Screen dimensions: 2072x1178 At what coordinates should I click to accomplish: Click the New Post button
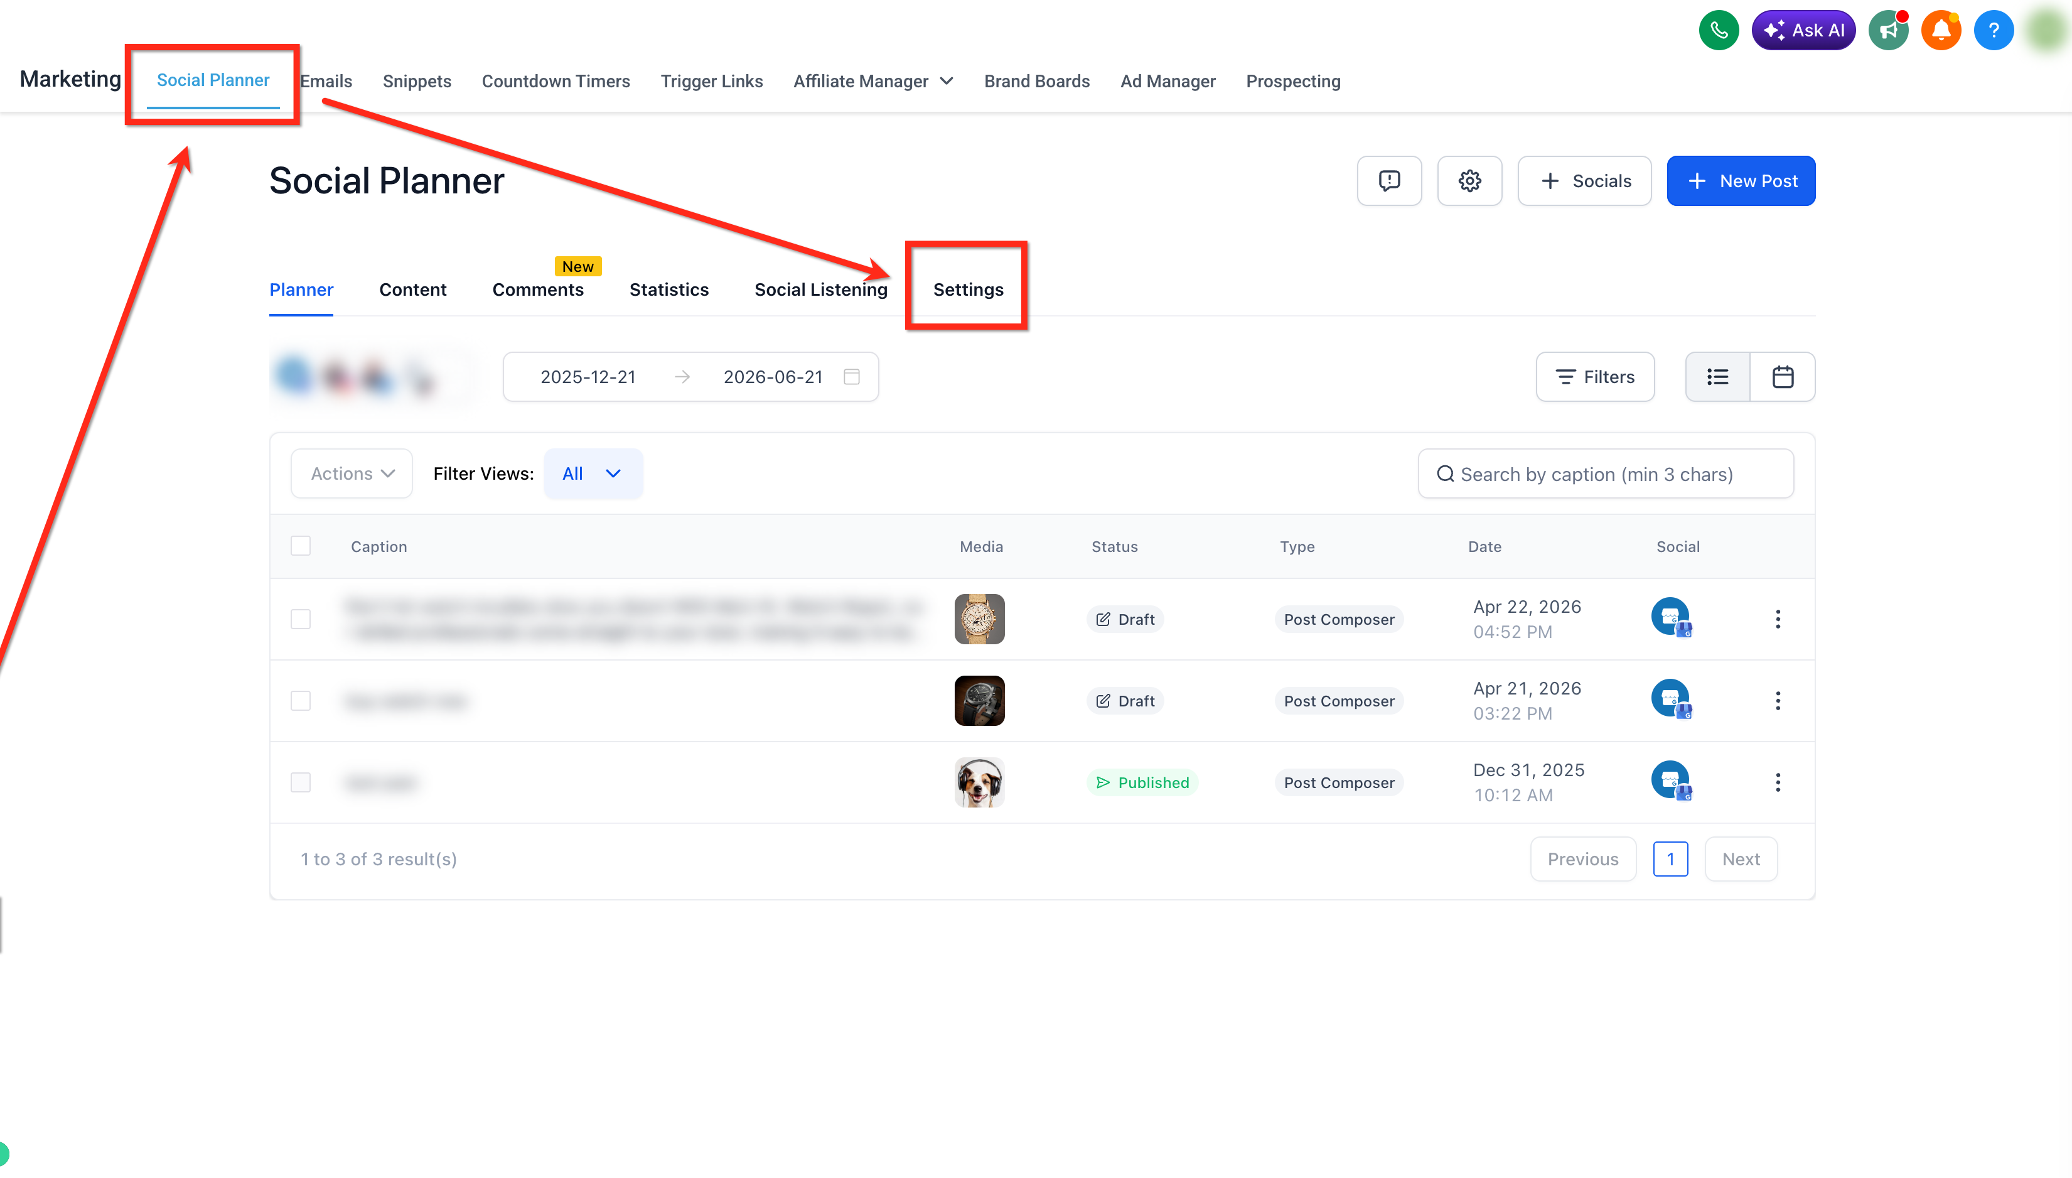click(1741, 180)
